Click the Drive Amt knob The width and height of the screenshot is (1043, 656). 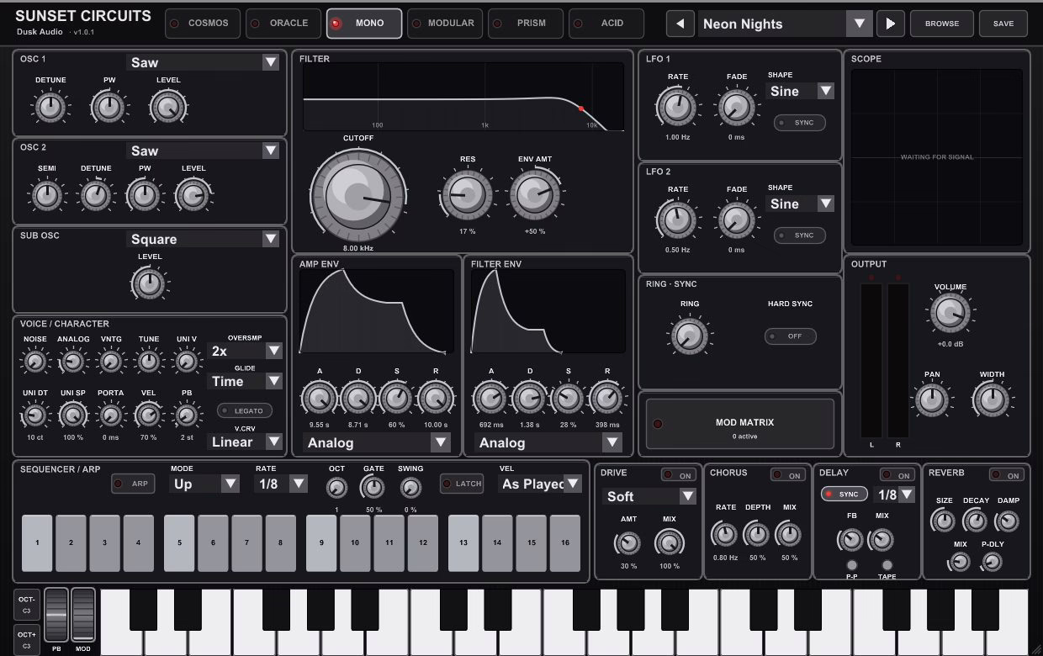(x=629, y=543)
